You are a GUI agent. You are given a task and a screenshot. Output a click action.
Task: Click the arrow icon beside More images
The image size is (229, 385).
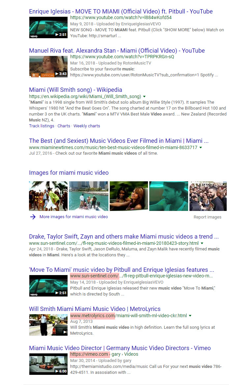point(33,217)
